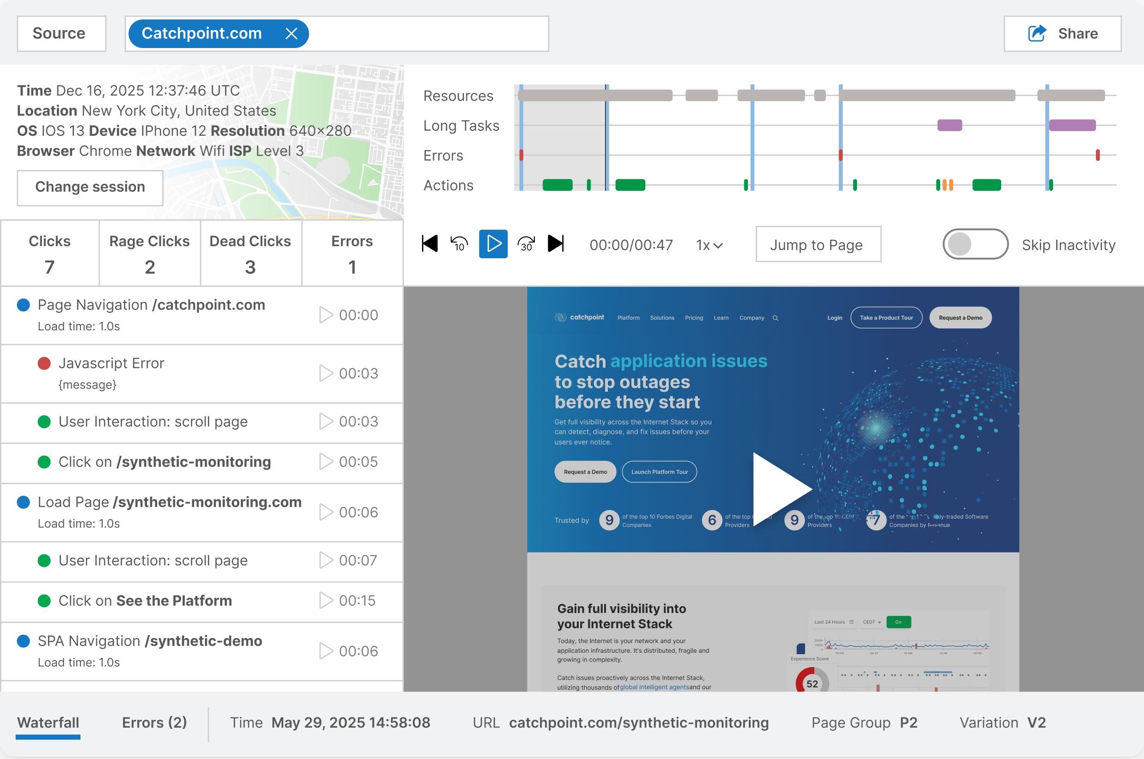1144x759 pixels.
Task: Open the Errors (2) tab
Action: pos(154,723)
